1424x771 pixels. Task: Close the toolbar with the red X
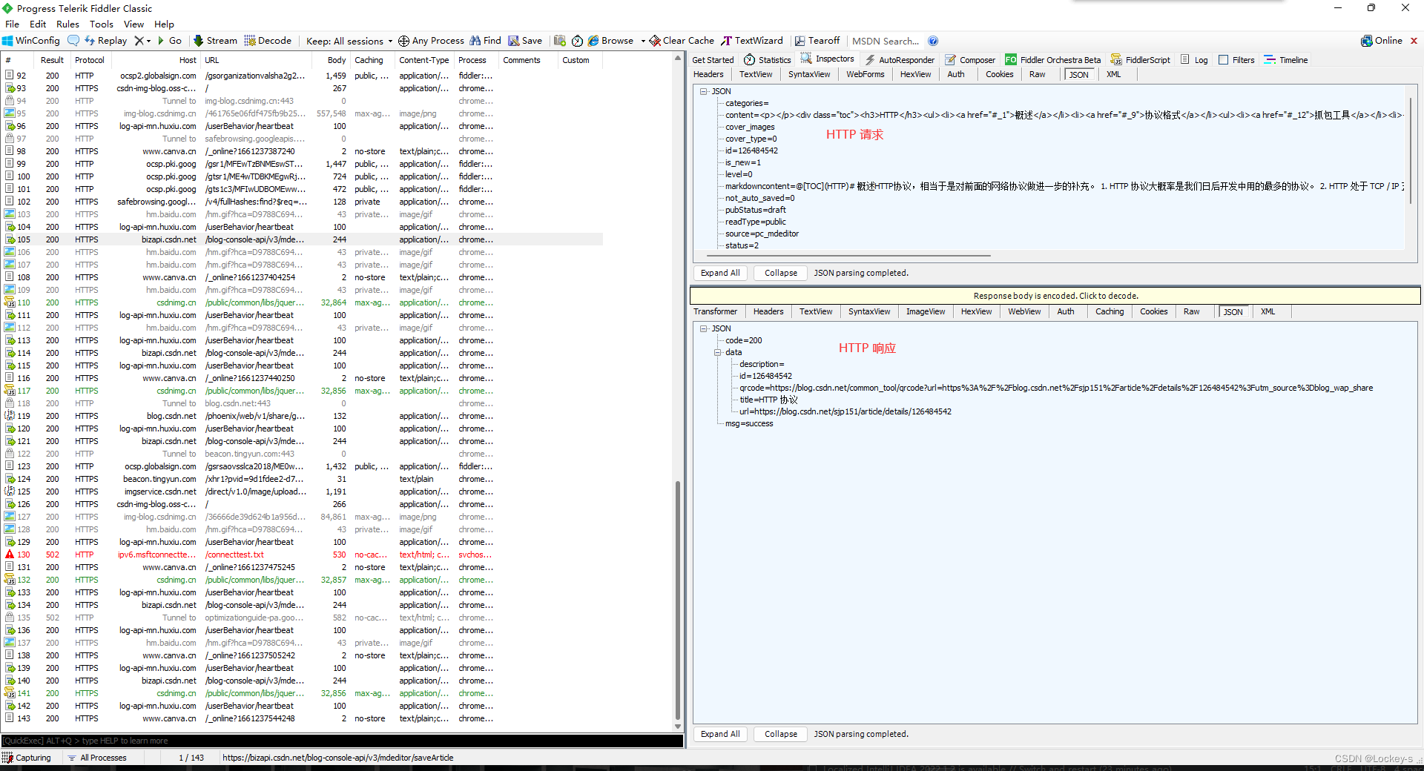click(x=1414, y=41)
